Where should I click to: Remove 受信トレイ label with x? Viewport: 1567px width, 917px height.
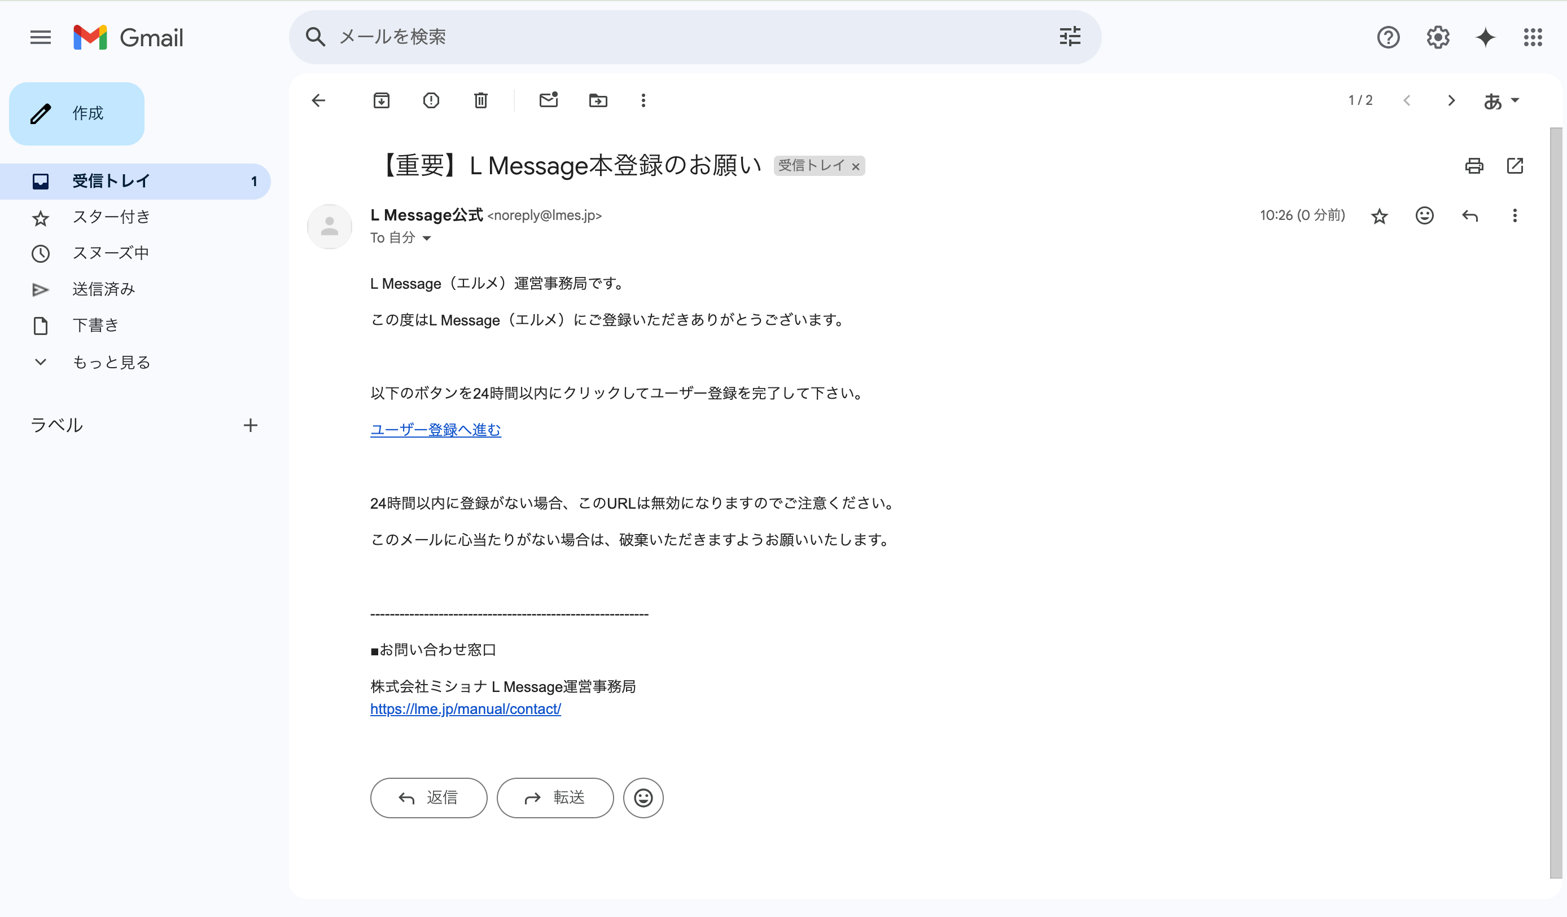click(x=856, y=166)
